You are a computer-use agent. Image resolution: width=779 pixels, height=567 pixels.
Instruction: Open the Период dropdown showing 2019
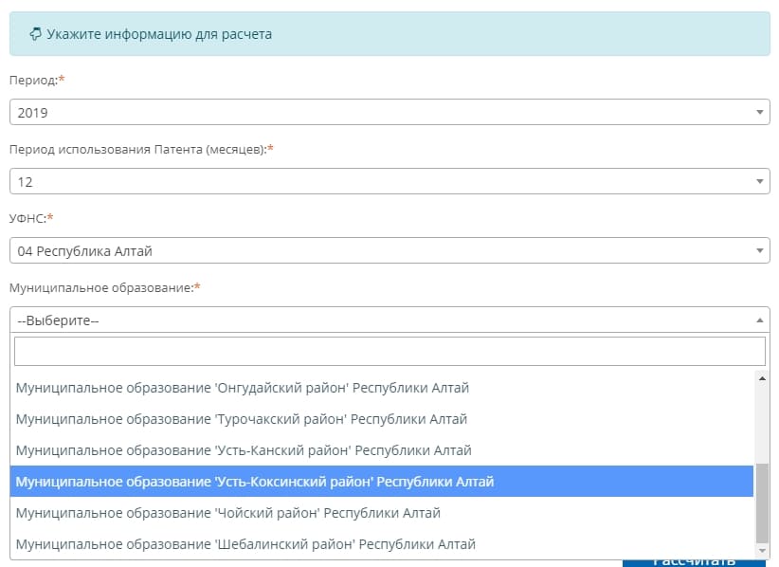point(389,112)
